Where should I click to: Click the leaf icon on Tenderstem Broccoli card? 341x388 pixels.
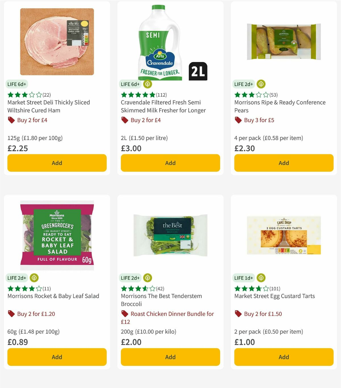click(147, 278)
